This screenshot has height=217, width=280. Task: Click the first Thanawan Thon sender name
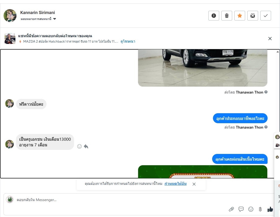(249, 92)
